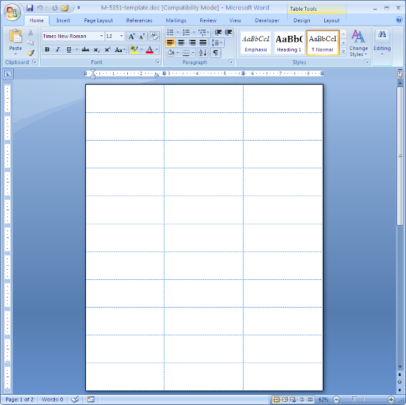Open the Mailings tab
The width and height of the screenshot is (406, 405).
tap(176, 20)
